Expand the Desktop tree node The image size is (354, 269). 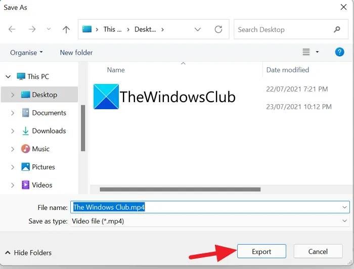coord(13,95)
